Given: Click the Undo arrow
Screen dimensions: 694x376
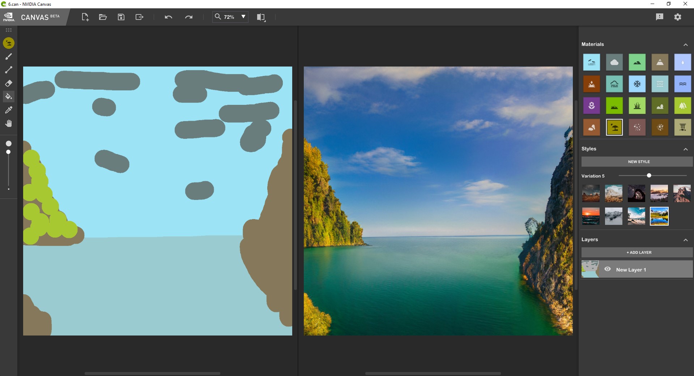Looking at the screenshot, I should pyautogui.click(x=168, y=17).
